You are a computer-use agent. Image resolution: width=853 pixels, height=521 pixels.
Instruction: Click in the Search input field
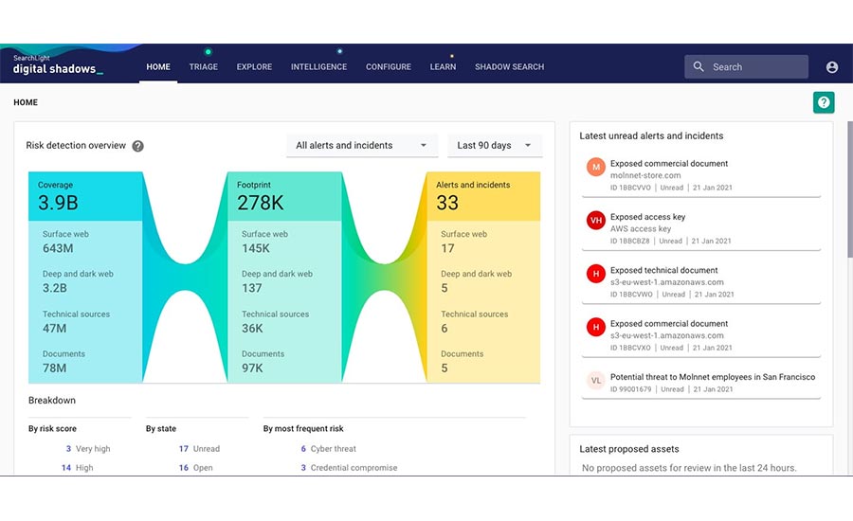(756, 67)
